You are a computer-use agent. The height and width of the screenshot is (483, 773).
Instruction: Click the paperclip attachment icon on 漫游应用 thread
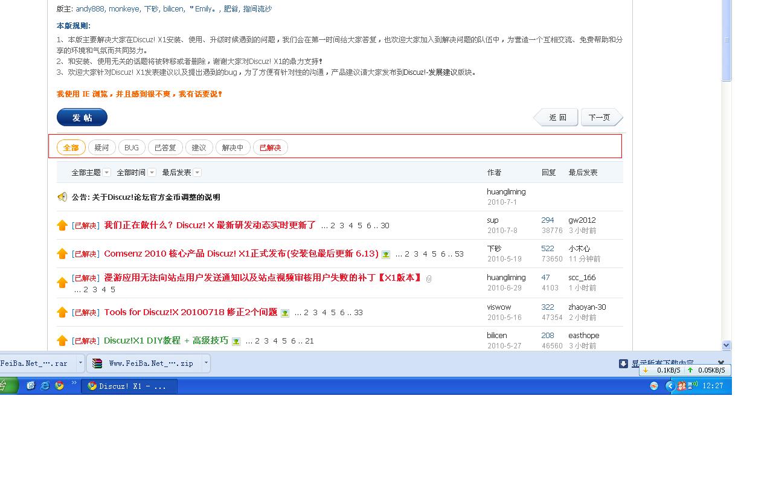[429, 278]
